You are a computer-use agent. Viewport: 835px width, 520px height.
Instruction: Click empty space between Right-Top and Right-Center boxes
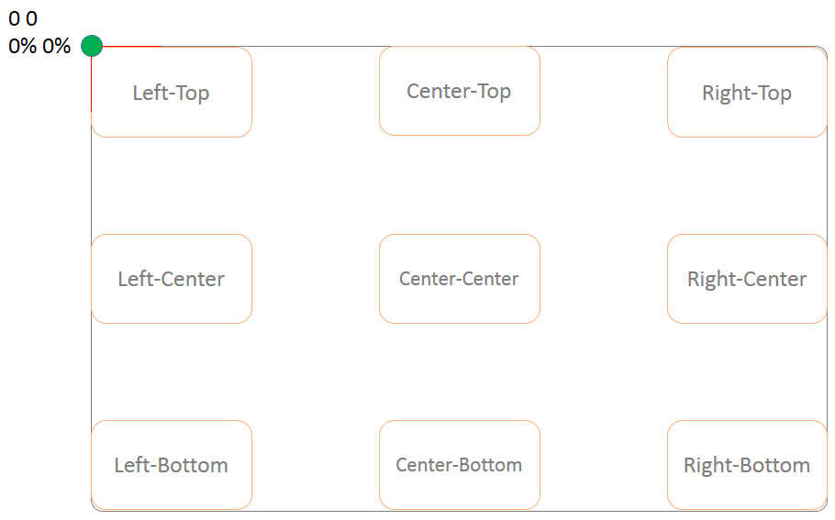(747, 186)
